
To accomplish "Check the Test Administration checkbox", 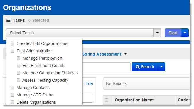I will point(12,51).
